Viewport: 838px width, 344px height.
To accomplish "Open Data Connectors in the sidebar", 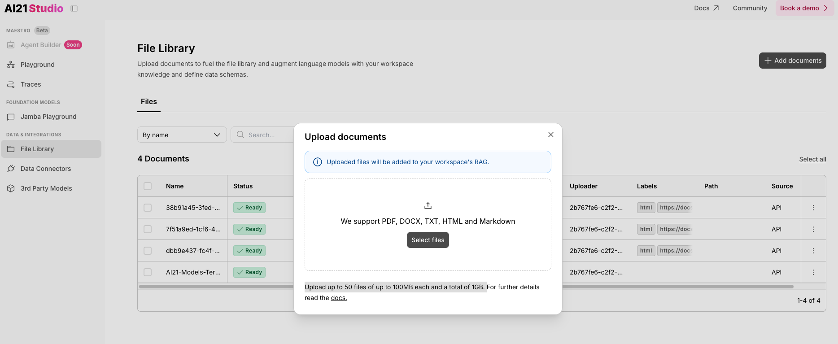I will click(51, 169).
